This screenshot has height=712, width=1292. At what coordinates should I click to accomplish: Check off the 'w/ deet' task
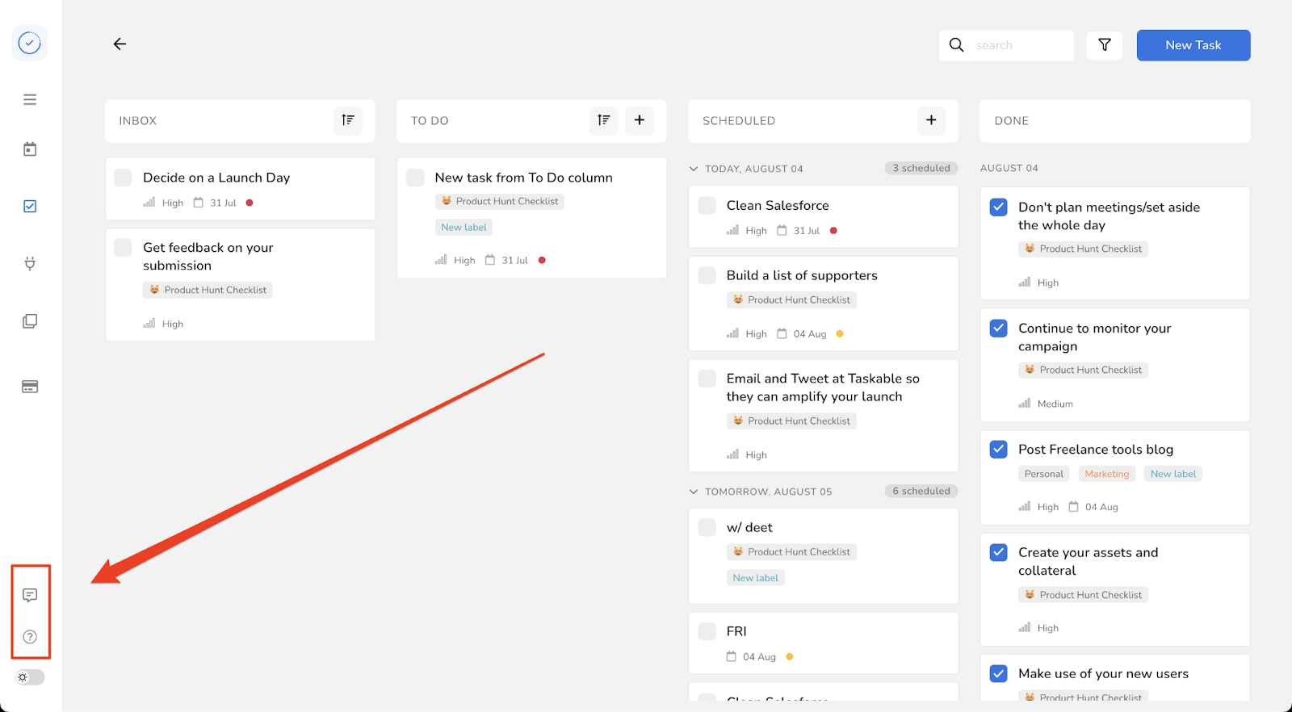coord(707,528)
